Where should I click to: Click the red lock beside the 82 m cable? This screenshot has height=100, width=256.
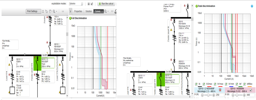pyautogui.click(x=9, y=74)
